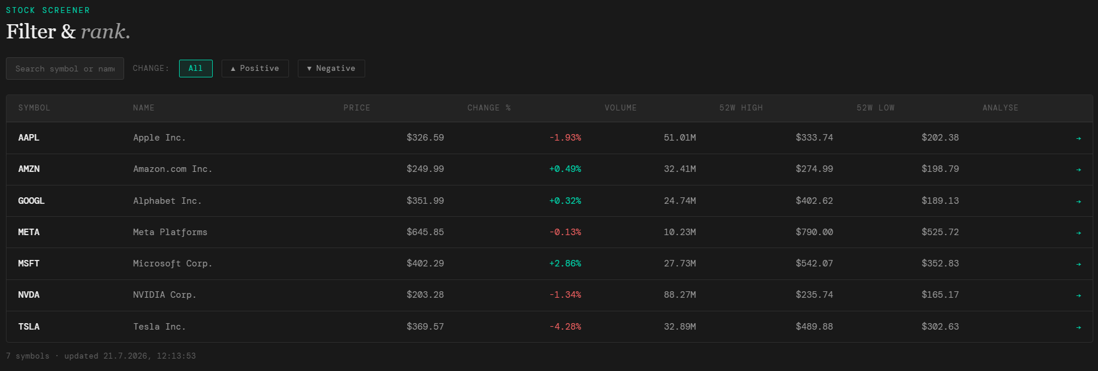Screen dimensions: 1098x371
Task: Select the NVDA symbol cell
Action: pos(29,295)
